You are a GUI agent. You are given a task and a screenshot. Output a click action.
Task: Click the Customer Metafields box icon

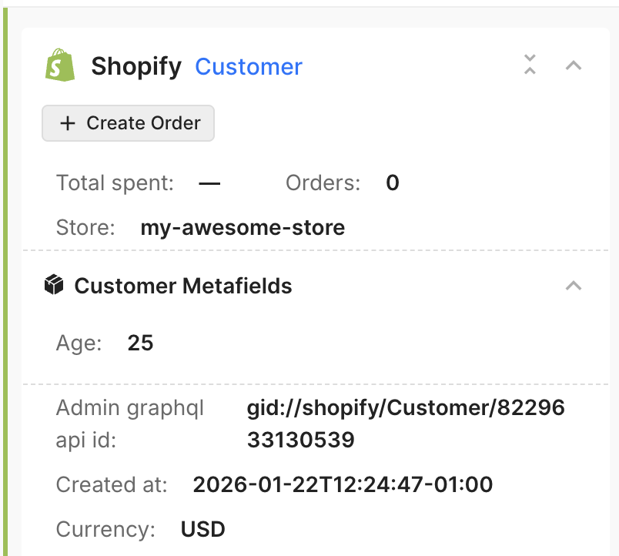click(x=53, y=286)
